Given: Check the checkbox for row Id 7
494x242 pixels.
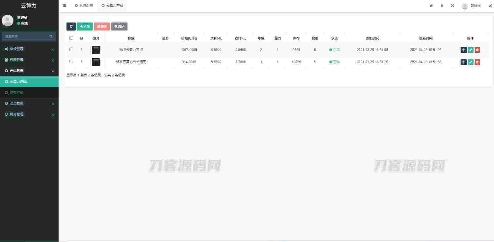Looking at the screenshot, I should (71, 61).
